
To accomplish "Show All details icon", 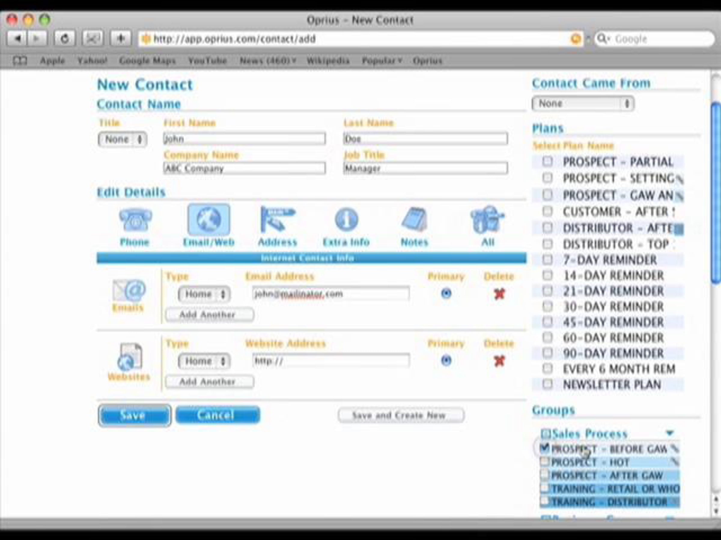I will [x=487, y=220].
